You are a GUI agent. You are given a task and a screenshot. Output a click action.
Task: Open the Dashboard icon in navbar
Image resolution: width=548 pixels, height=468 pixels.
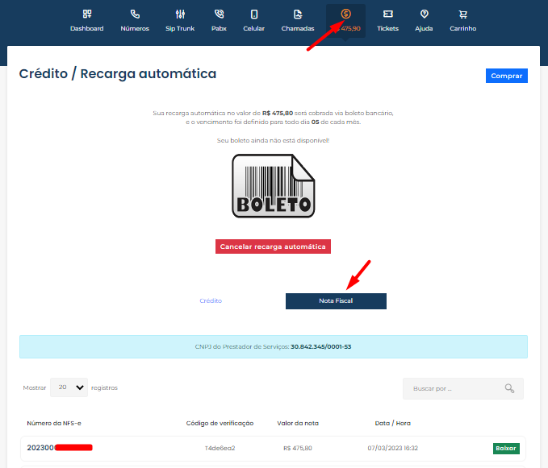(86, 14)
